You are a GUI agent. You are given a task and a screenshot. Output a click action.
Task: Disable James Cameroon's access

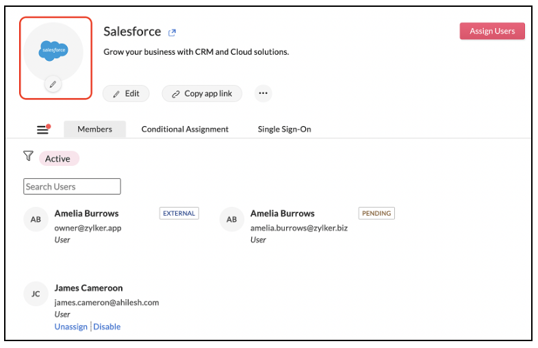tap(107, 327)
